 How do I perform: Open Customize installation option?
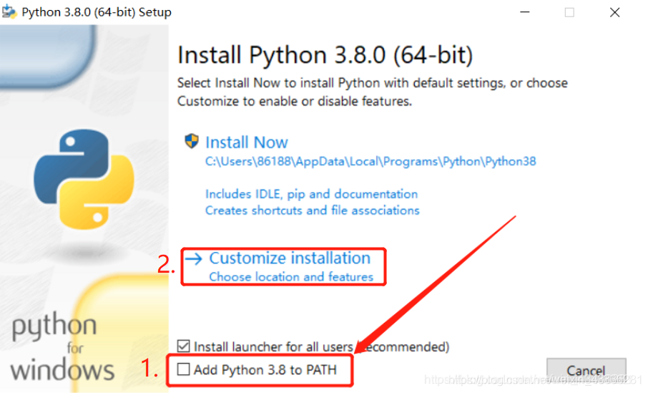[290, 258]
